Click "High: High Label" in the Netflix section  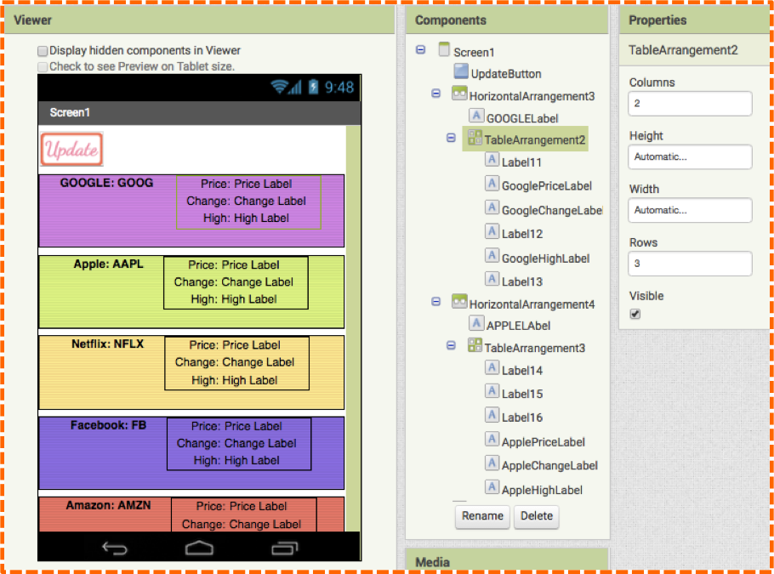click(235, 380)
